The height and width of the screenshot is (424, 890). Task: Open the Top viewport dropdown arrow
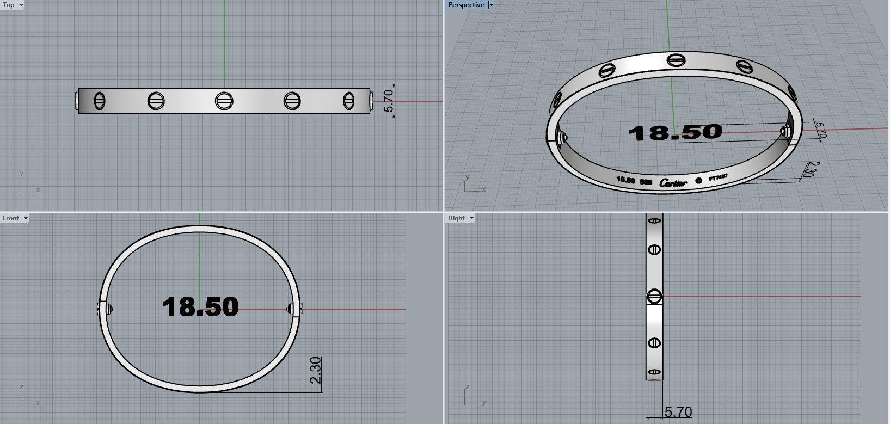pyautogui.click(x=21, y=5)
